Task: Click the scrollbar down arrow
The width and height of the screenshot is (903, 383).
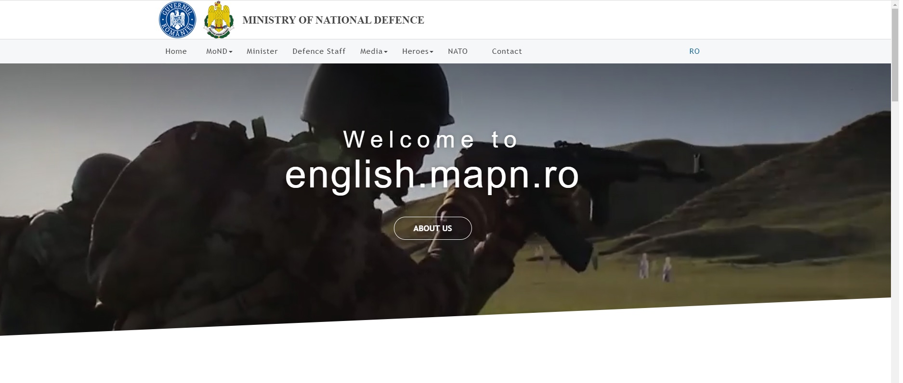Action: point(895,379)
